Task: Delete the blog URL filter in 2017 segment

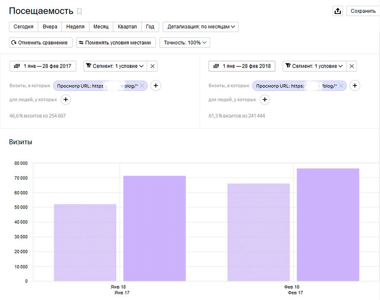Action: point(142,86)
